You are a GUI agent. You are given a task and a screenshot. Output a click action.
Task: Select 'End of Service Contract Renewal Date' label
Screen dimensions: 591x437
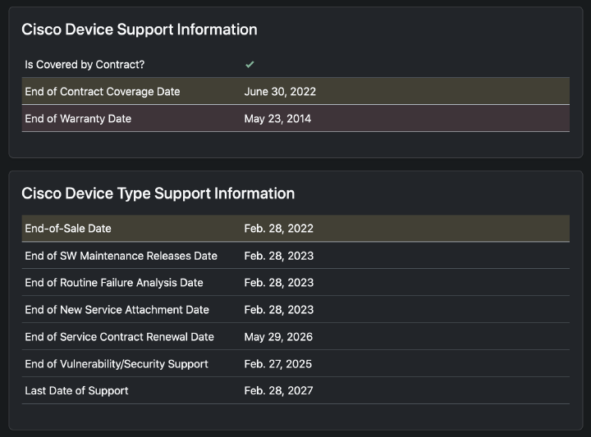click(x=120, y=337)
